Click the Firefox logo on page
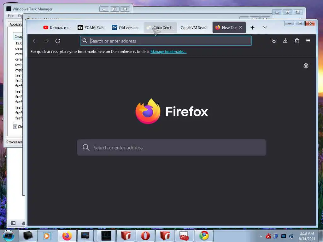Screen dimensions: 323x242 click(x=148, y=111)
